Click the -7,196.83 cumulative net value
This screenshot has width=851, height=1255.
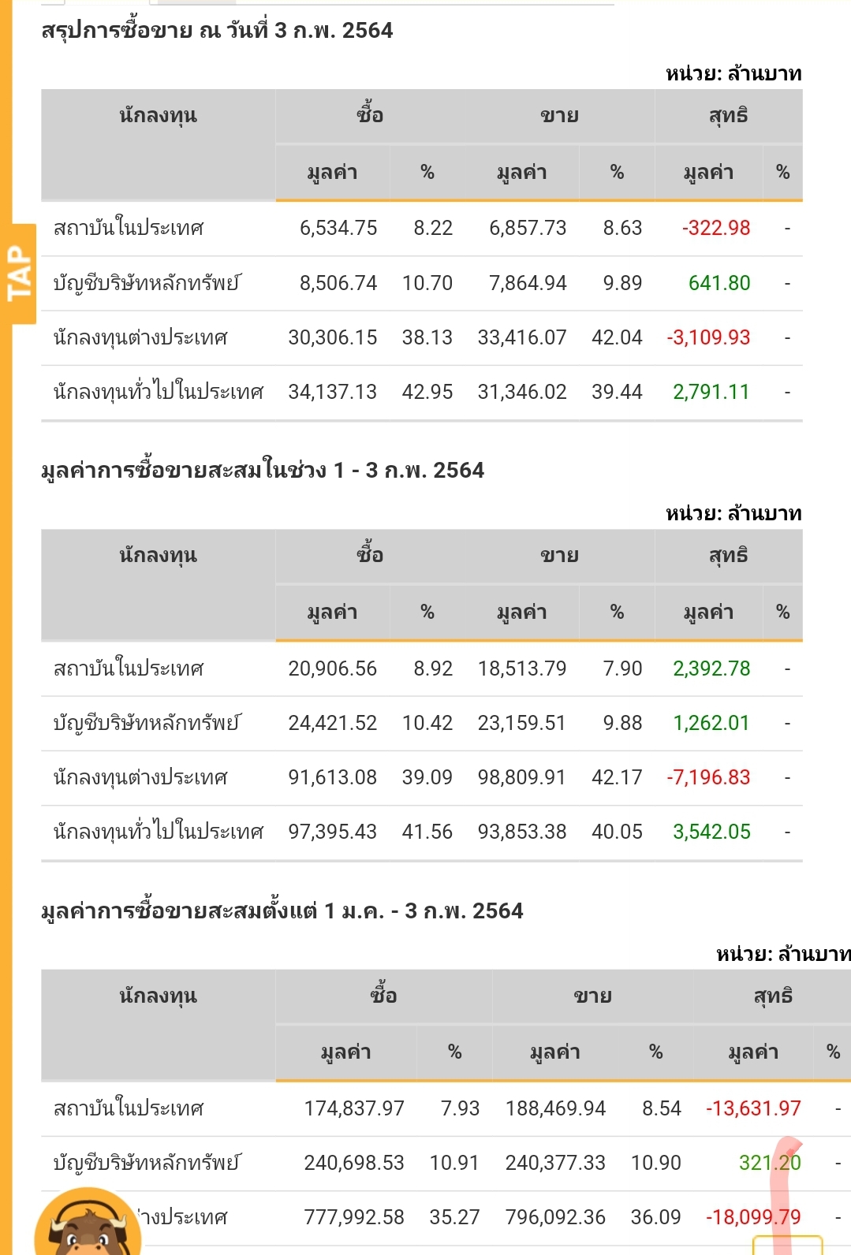(708, 777)
